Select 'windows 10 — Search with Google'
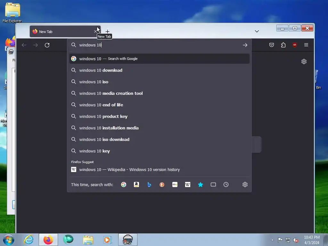This screenshot has height=246, width=328. click(x=159, y=59)
